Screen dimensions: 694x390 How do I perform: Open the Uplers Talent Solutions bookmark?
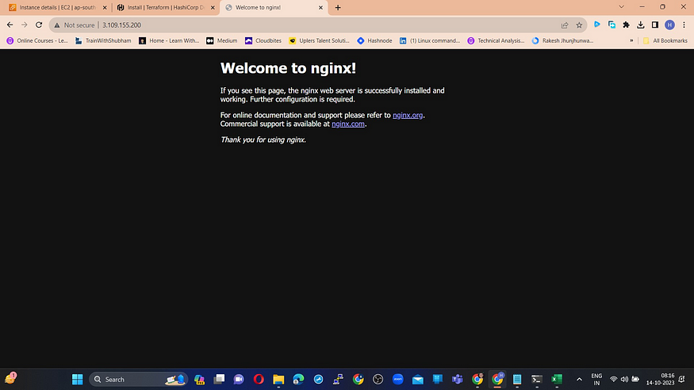[319, 40]
